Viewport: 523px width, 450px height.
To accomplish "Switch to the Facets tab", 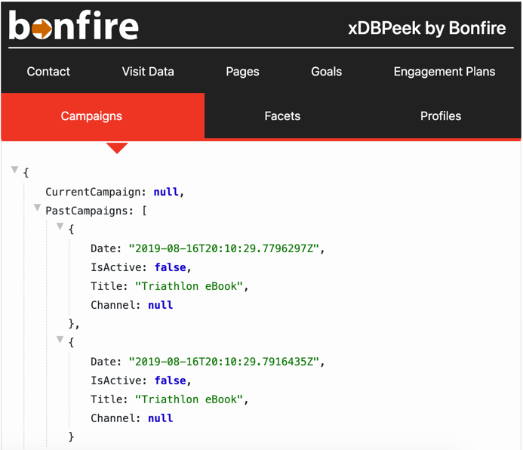I will tap(282, 116).
